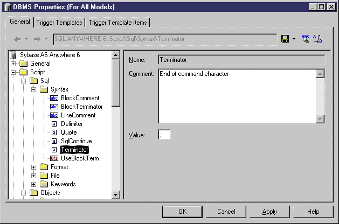The image size is (339, 224).
Task: Click the Comment box scroll up arrow
Action: (x=320, y=74)
